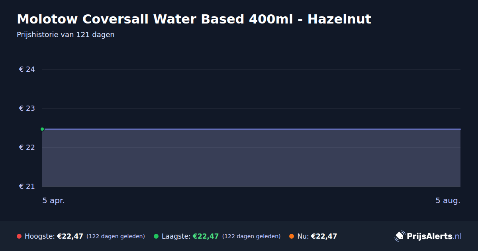The height and width of the screenshot is (251, 478).
Task: Click the green Laagste indicator dot
Action: (156, 236)
